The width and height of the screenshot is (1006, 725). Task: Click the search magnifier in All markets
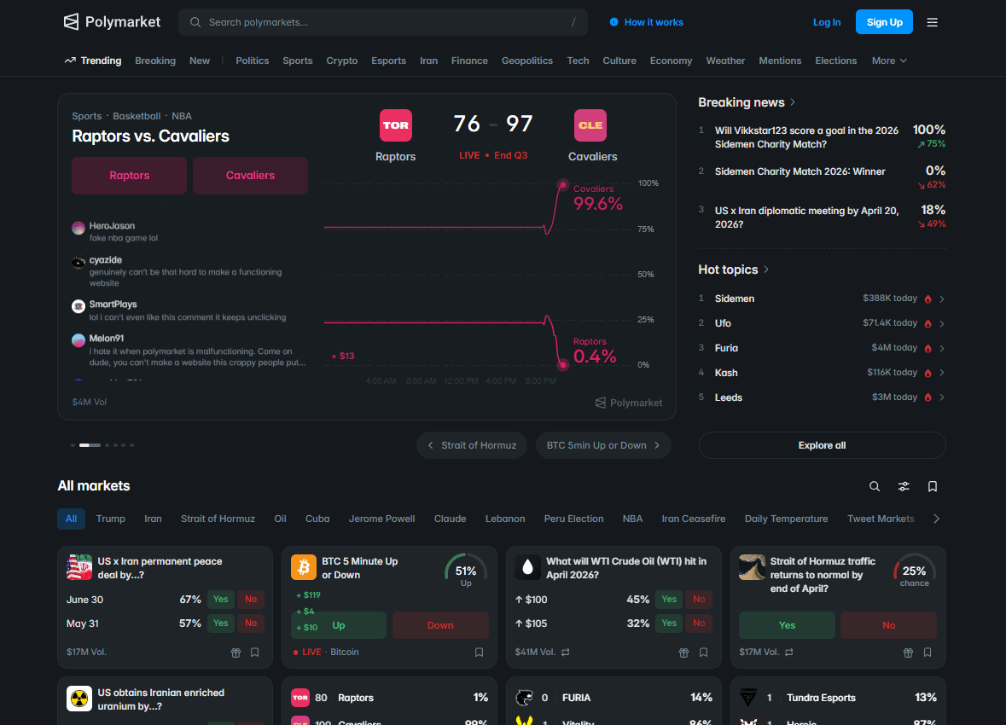(x=875, y=486)
